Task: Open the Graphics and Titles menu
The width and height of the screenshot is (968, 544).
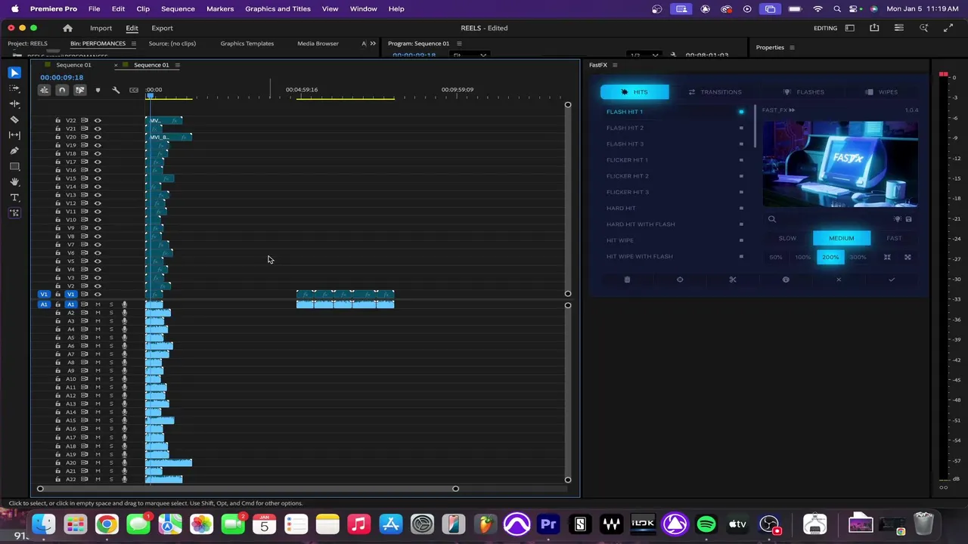Action: 278,8
